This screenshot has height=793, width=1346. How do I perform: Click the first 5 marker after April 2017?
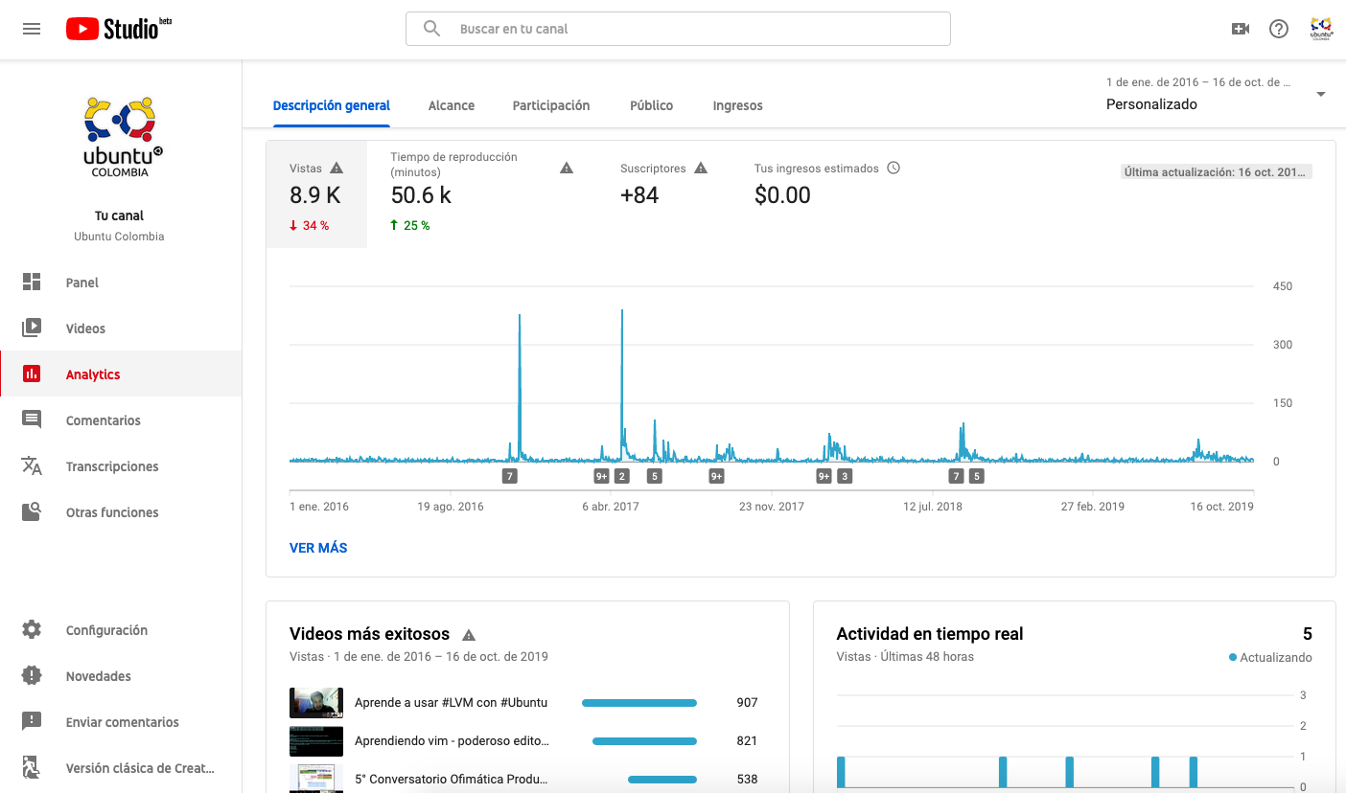(x=655, y=476)
